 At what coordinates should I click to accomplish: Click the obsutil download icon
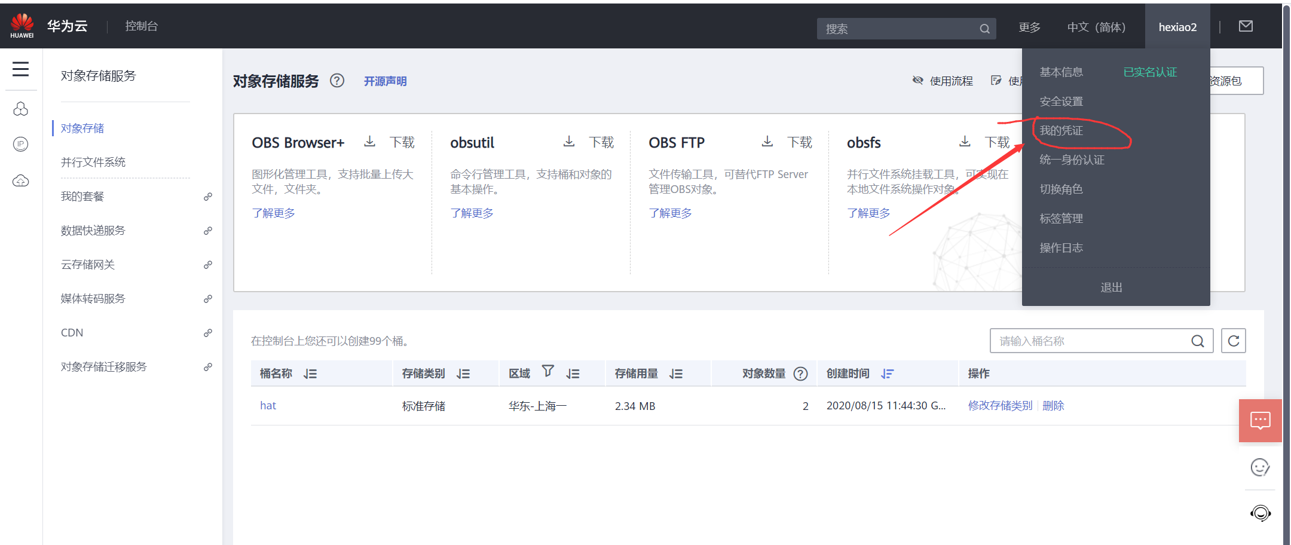point(568,142)
